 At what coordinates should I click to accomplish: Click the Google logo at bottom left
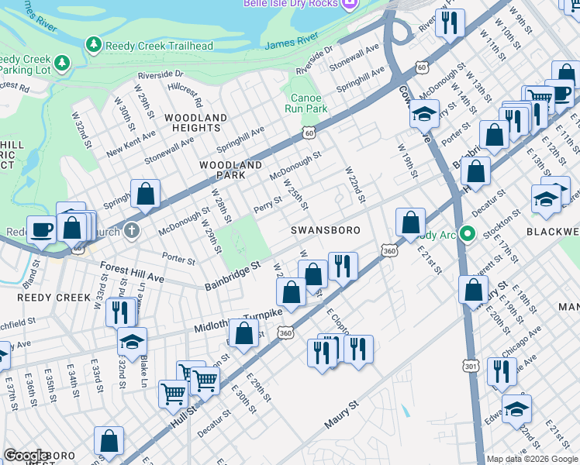point(25,456)
